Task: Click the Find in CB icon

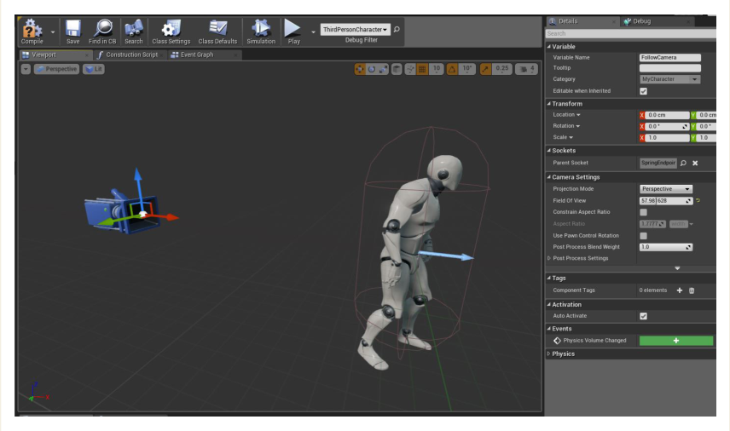Action: [102, 32]
